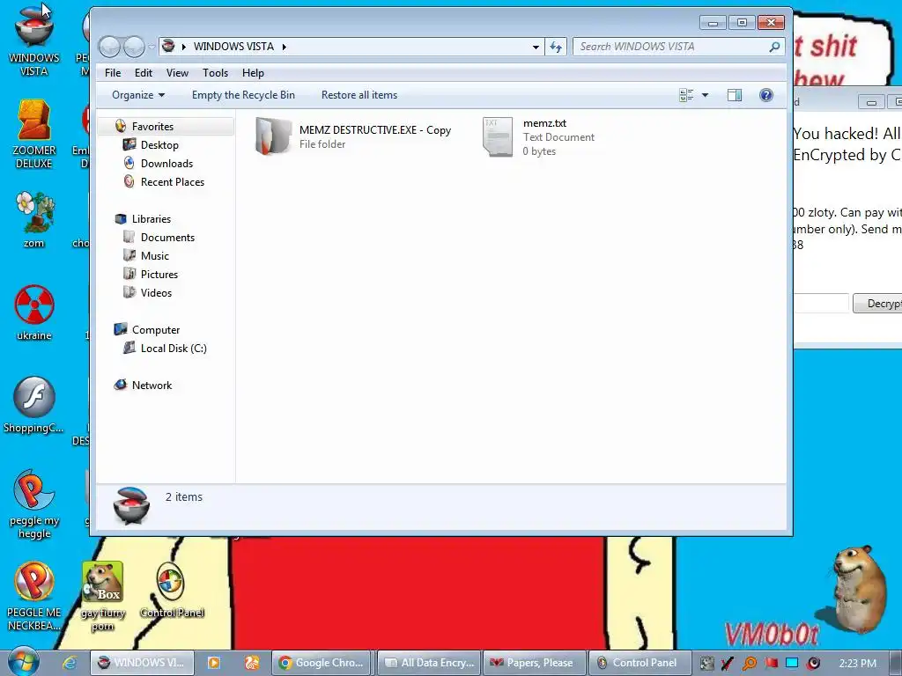Expand the WINDOWS VISTA breadcrumb arrow
The width and height of the screenshot is (902, 676).
tap(285, 47)
